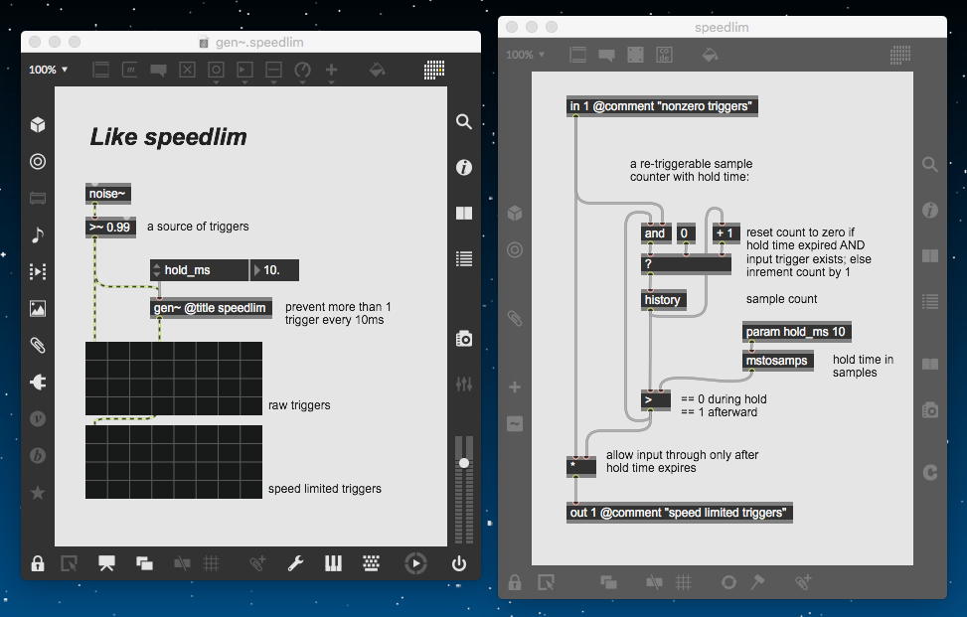Open slider object menu in gen~.speedlim toolbar
The width and height of the screenshot is (967, 617).
point(273,71)
